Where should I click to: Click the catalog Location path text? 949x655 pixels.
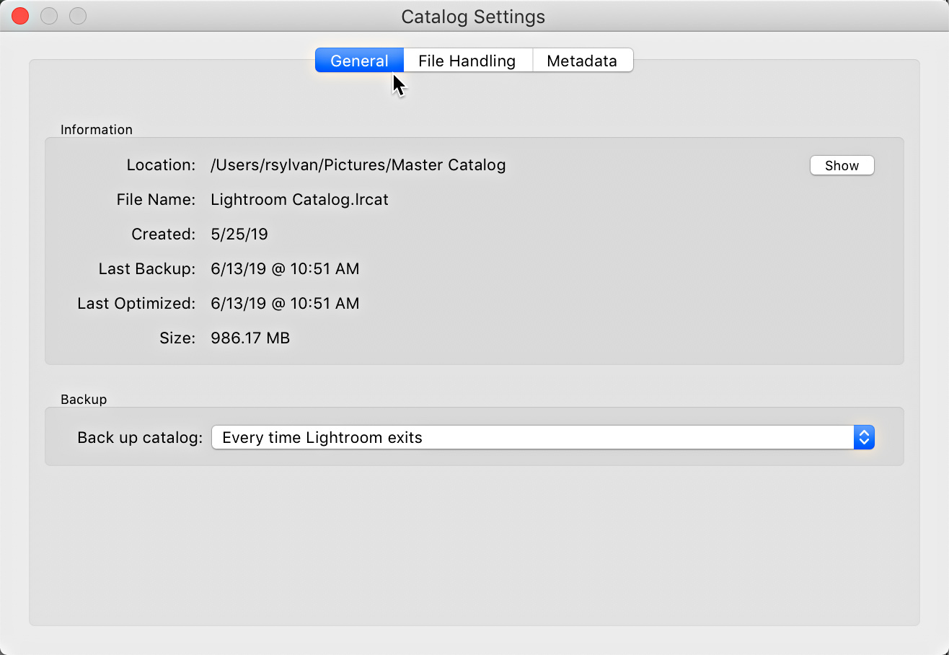[358, 165]
